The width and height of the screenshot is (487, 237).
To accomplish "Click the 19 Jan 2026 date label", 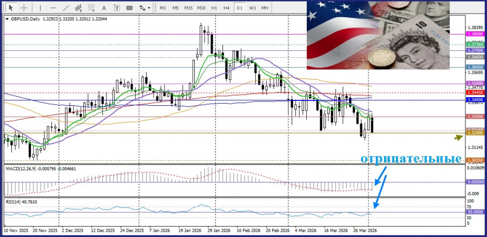I will (189, 231).
